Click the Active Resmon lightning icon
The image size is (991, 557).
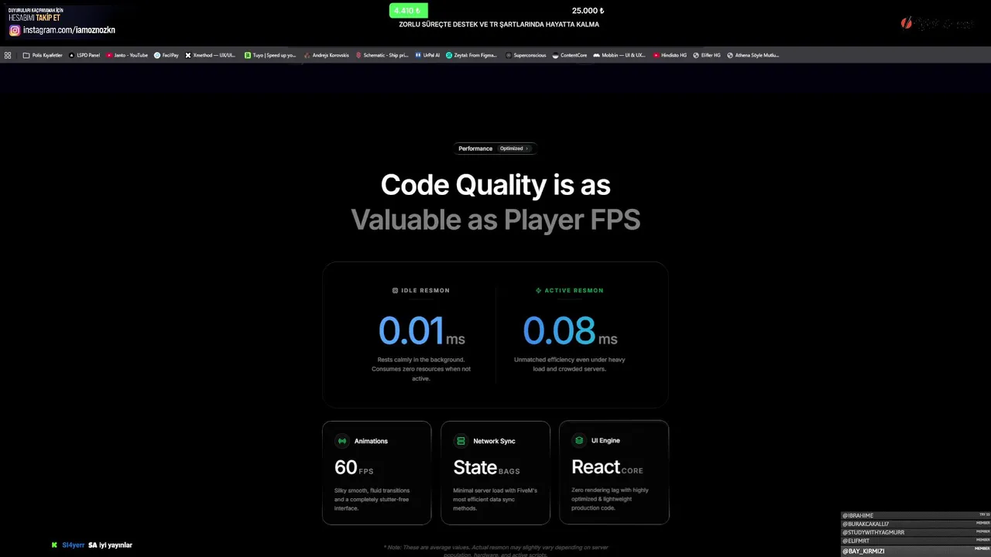point(539,291)
